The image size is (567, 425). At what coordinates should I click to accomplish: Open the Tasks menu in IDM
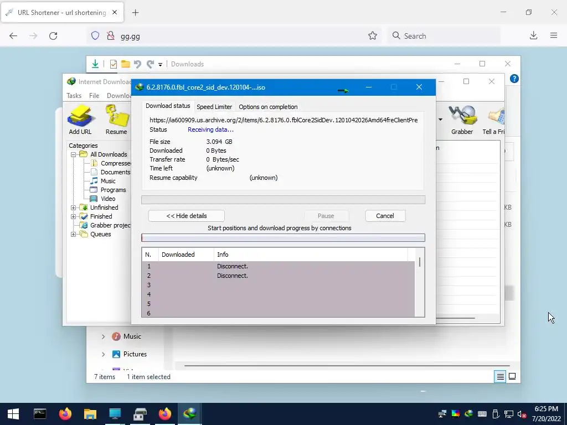tap(74, 96)
